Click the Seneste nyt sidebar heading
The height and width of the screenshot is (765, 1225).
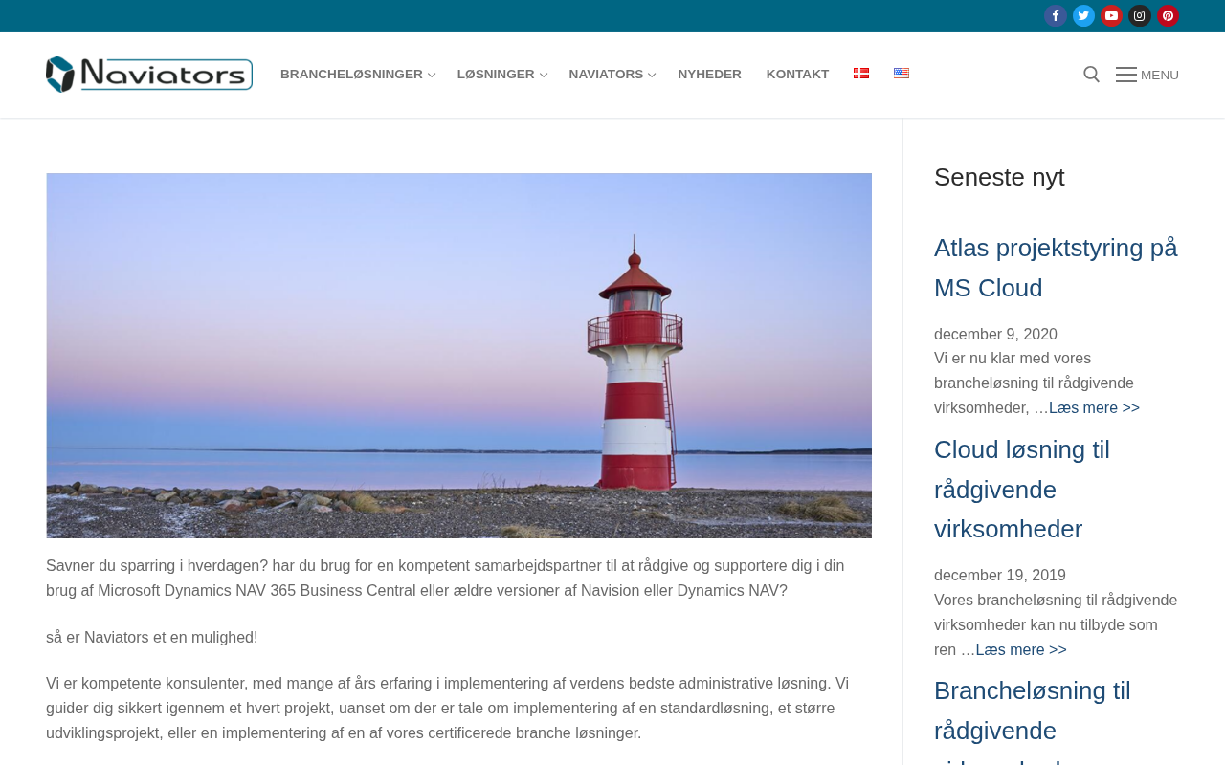(x=999, y=177)
